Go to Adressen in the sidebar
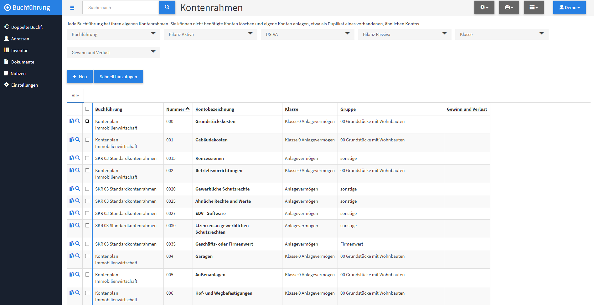The image size is (594, 305). (17, 39)
